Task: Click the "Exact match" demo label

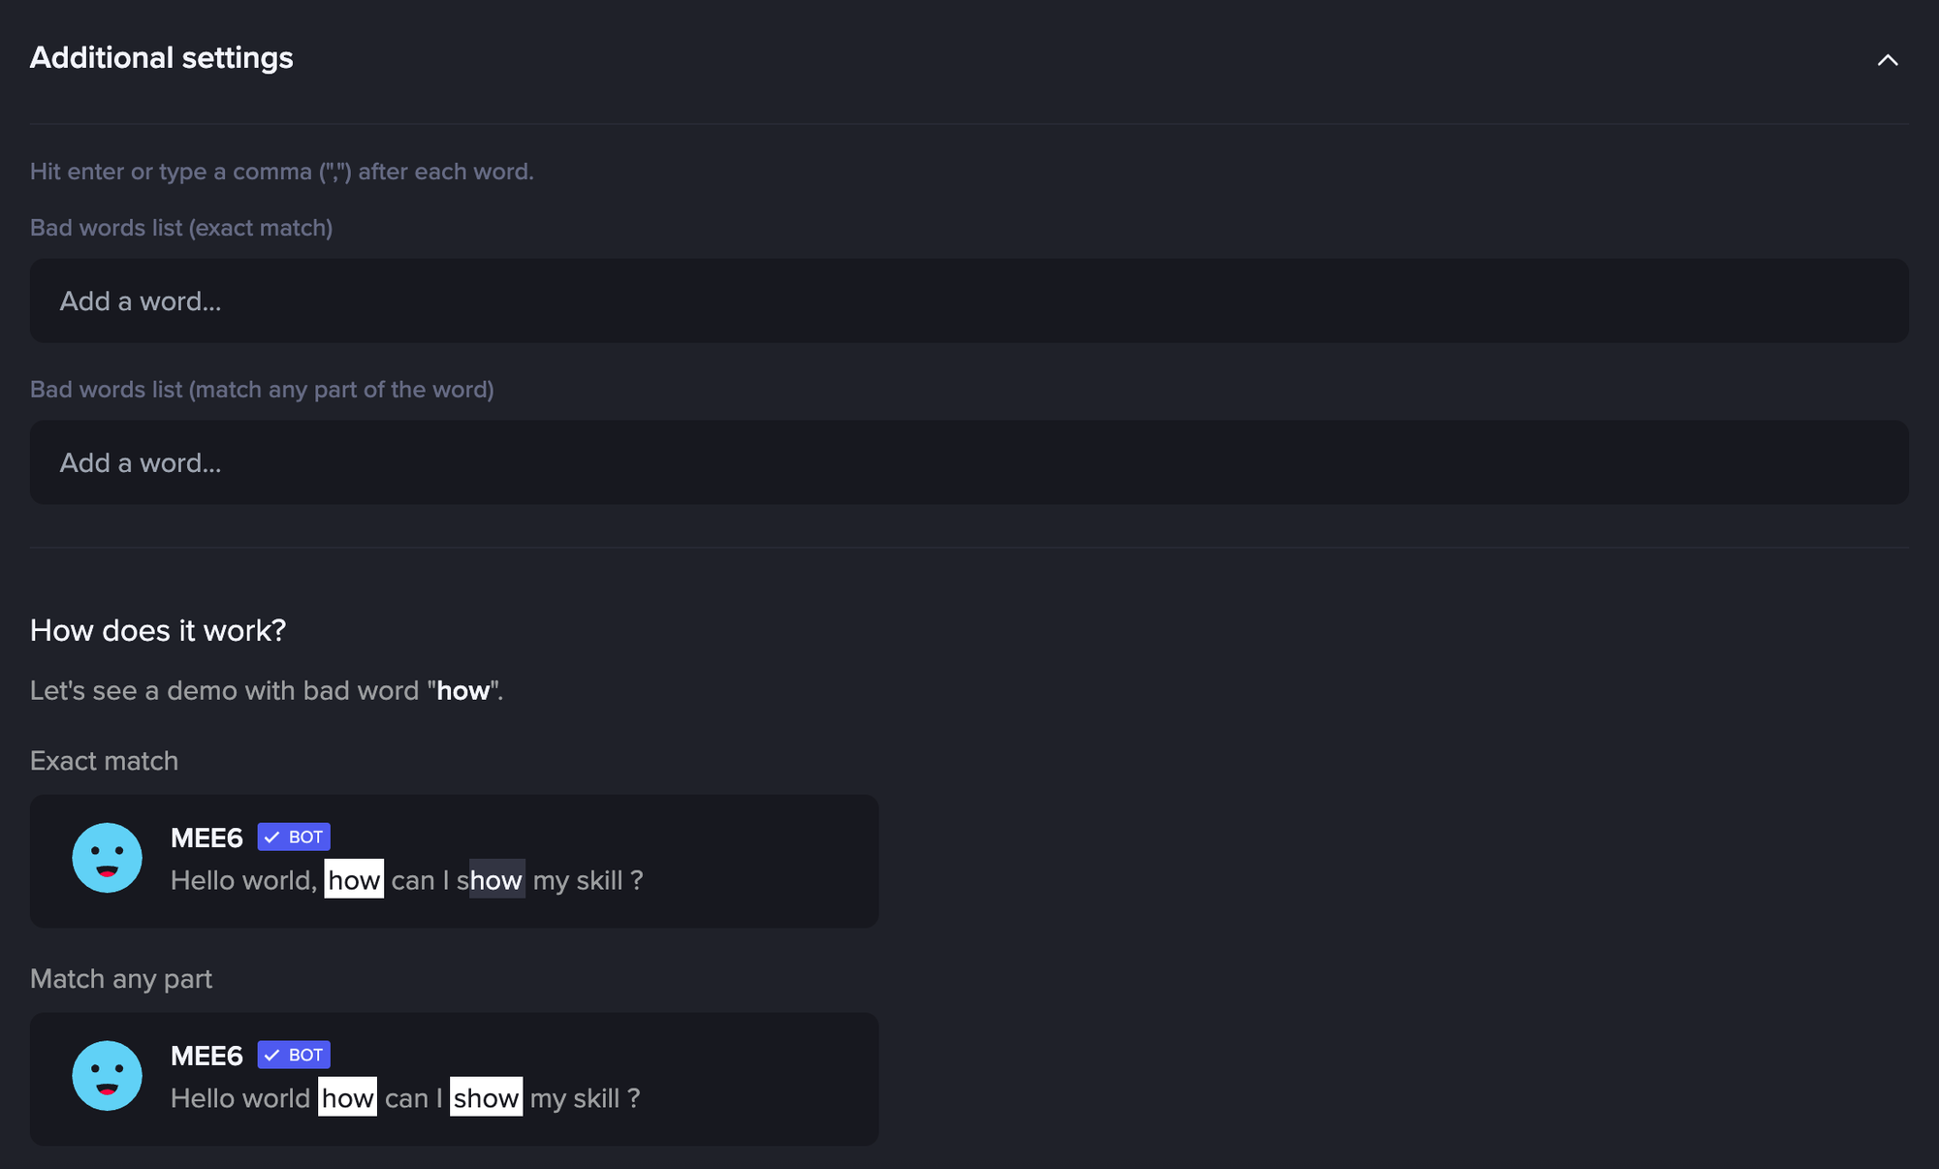Action: point(104,761)
